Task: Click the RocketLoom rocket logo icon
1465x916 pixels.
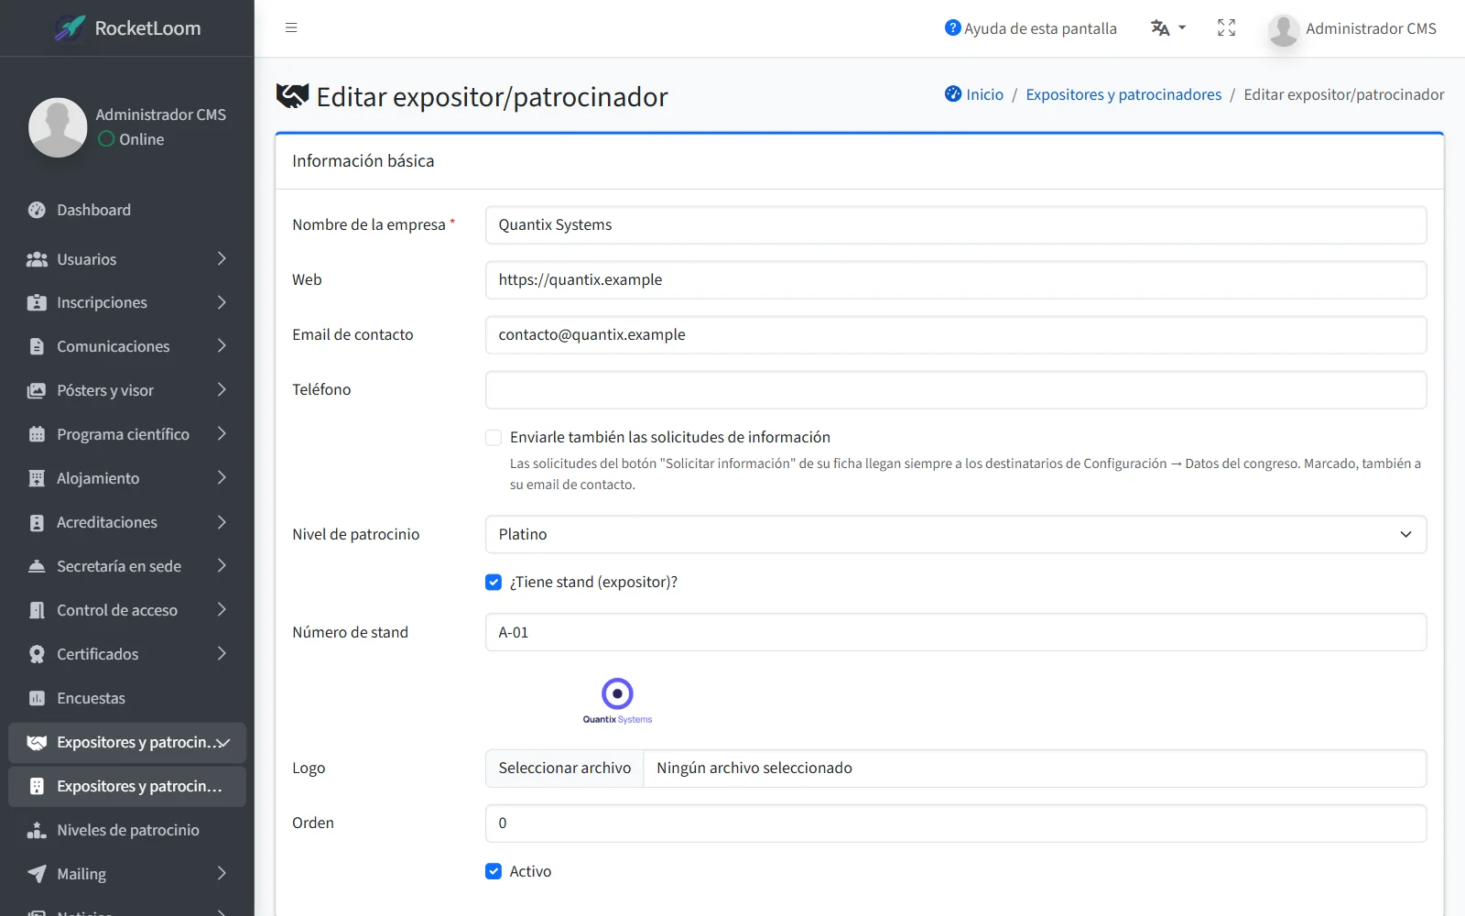Action: [x=70, y=28]
